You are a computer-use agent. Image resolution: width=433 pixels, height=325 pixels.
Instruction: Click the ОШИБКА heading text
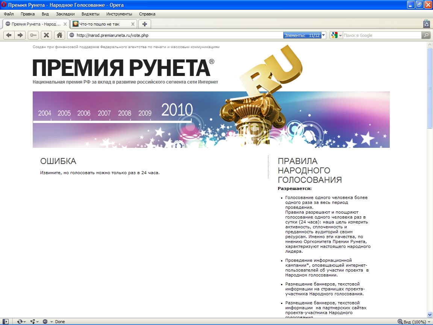[58, 161]
